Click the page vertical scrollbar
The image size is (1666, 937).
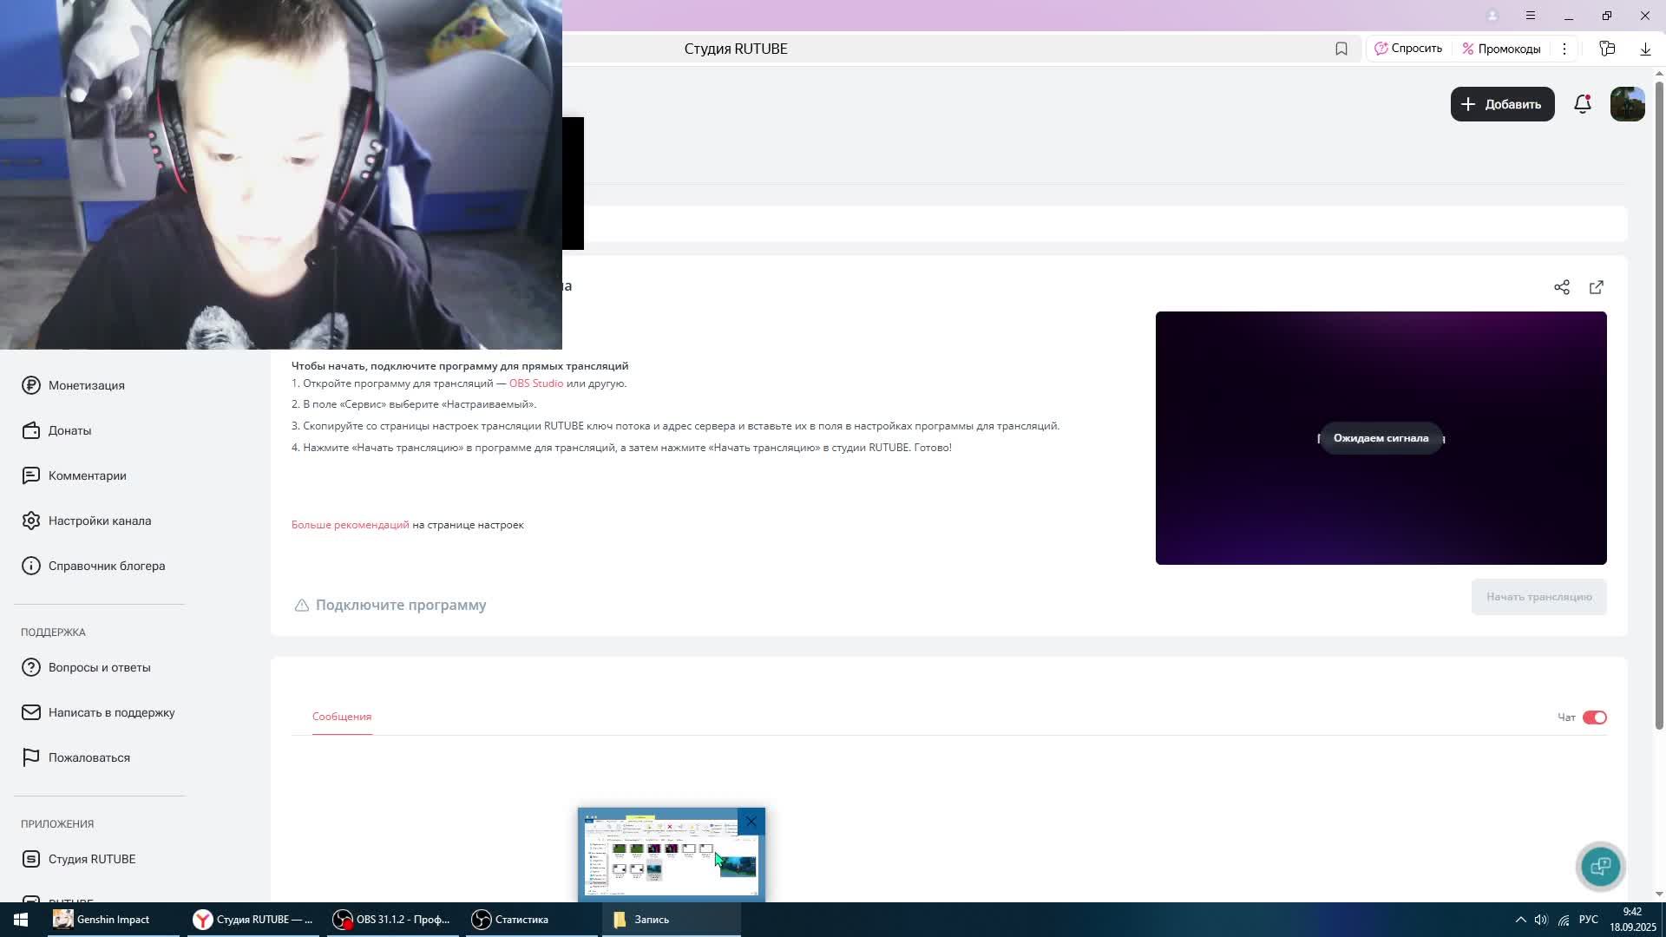pyautogui.click(x=1659, y=399)
